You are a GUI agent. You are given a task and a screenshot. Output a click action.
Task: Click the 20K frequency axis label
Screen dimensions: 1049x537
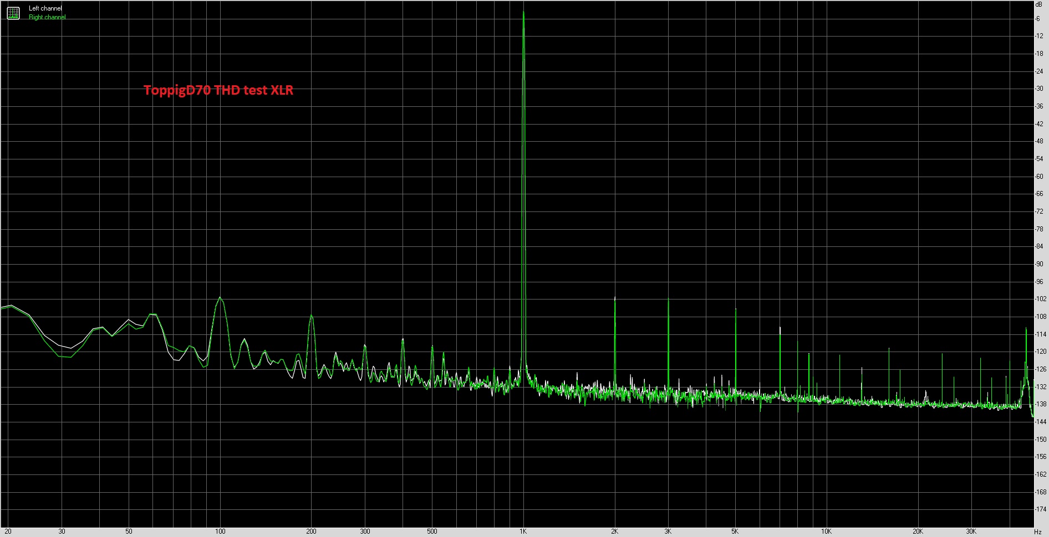tap(918, 531)
